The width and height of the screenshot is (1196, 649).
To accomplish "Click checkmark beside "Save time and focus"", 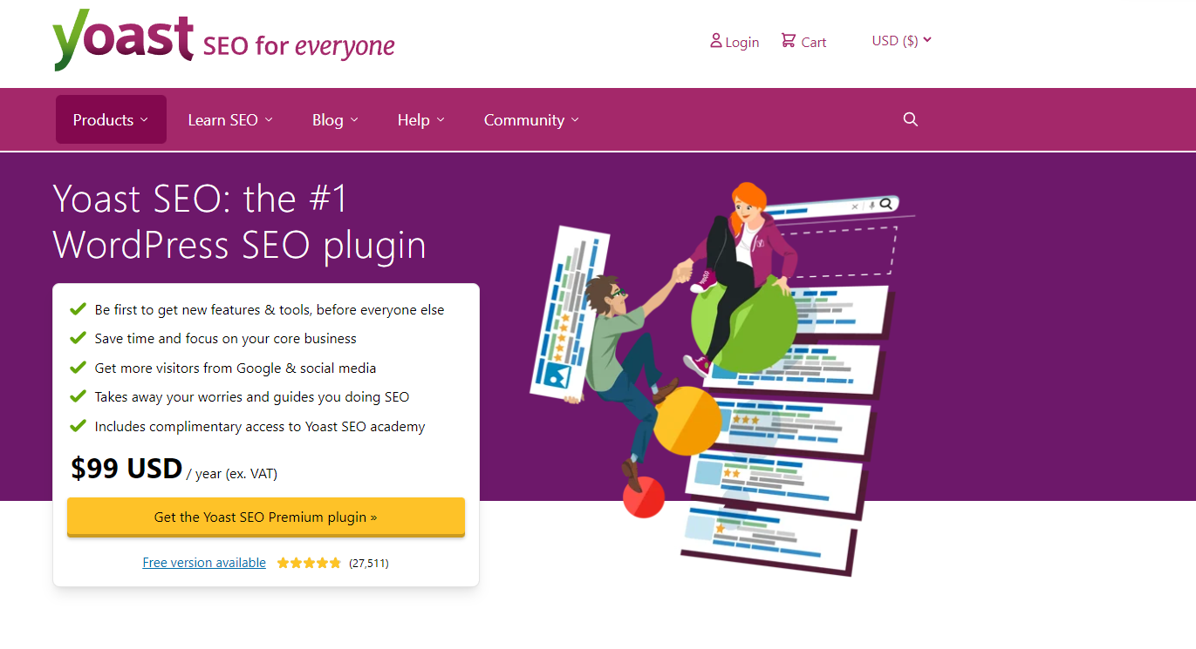I will pos(79,338).
